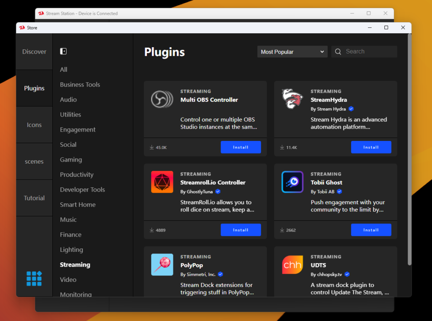Select the Smart Home category
The image size is (432, 321).
pyautogui.click(x=78, y=205)
